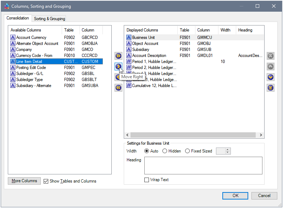Click the More Columns button
The height and width of the screenshot is (208, 283).
click(x=24, y=181)
